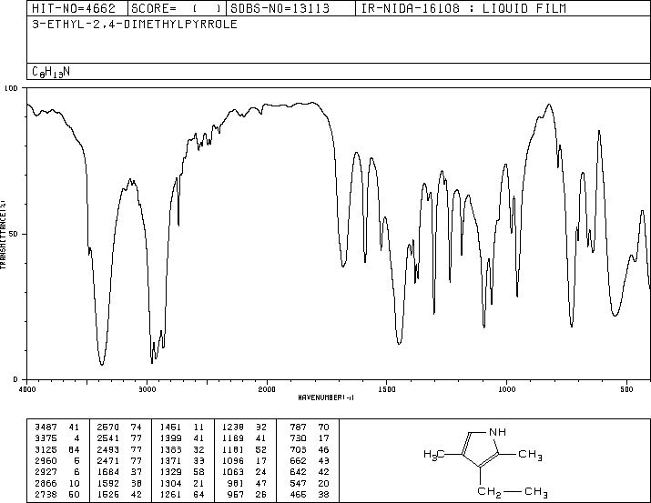The image size is (651, 503).
Task: Click the H3C group in the structure
Action: tap(434, 455)
